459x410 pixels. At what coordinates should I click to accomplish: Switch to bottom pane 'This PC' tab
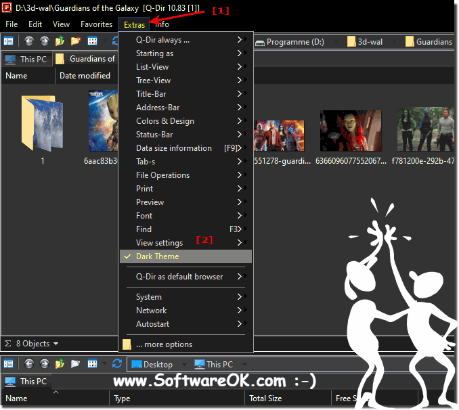(x=27, y=382)
